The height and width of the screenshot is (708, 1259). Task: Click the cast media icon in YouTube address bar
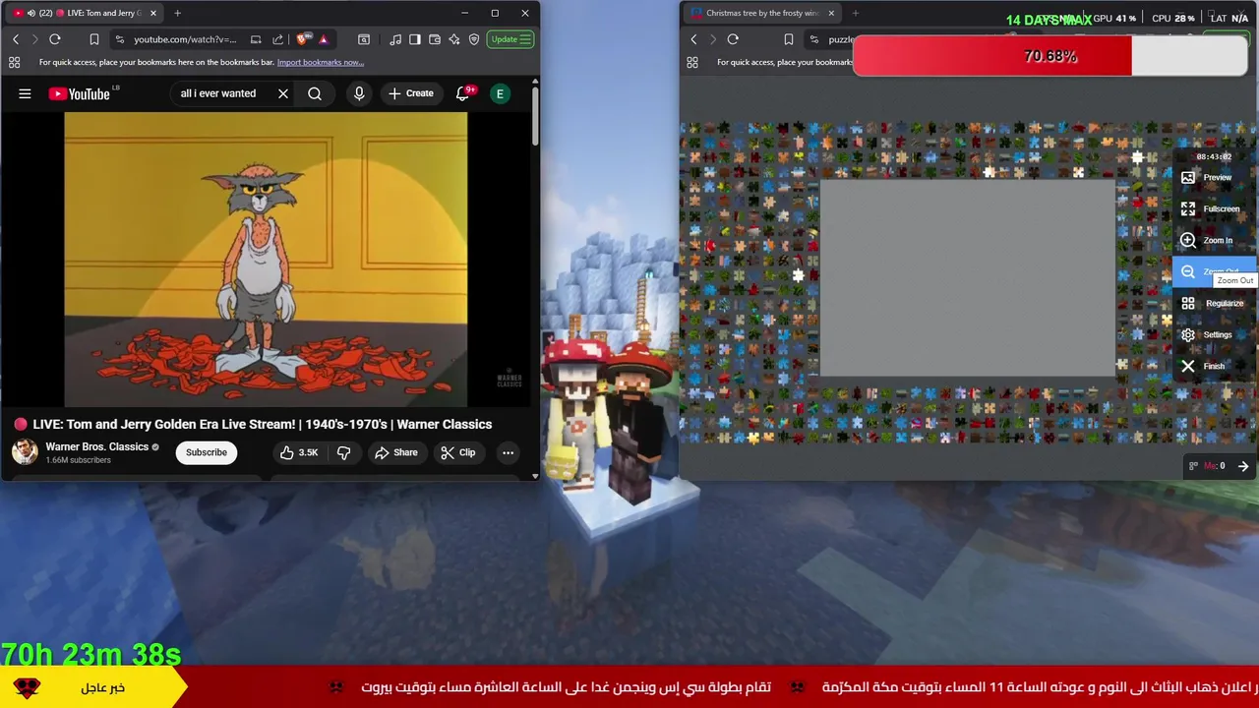256,39
